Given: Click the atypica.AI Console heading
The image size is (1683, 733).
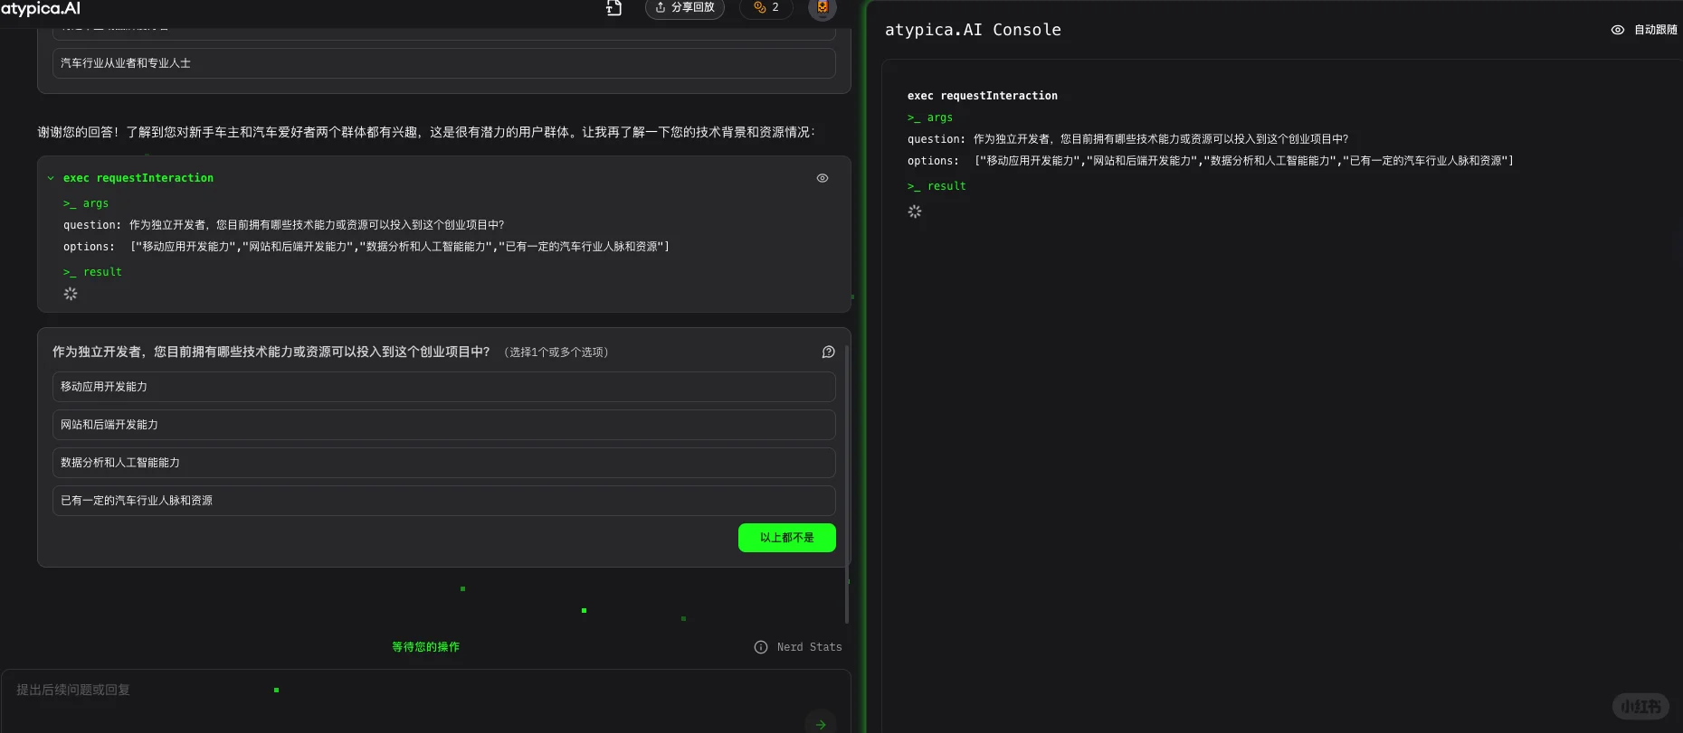Looking at the screenshot, I should [973, 30].
